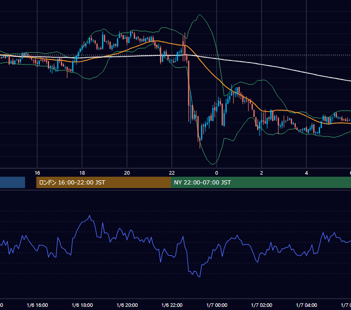Click the '22' hour label on price chart axis
351x310 pixels.
pyautogui.click(x=172, y=173)
